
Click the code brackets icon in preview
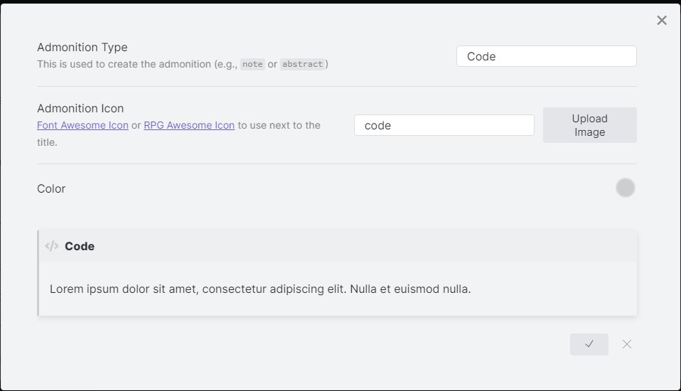pos(52,246)
